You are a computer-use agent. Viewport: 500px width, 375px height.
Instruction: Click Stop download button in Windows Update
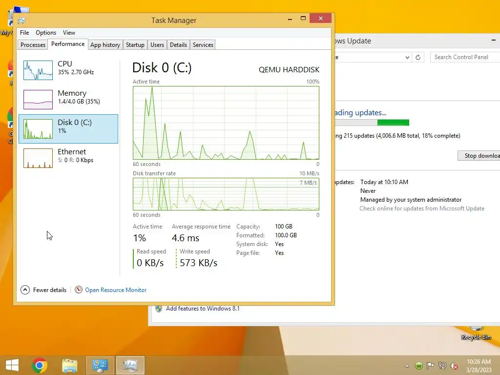point(479,156)
